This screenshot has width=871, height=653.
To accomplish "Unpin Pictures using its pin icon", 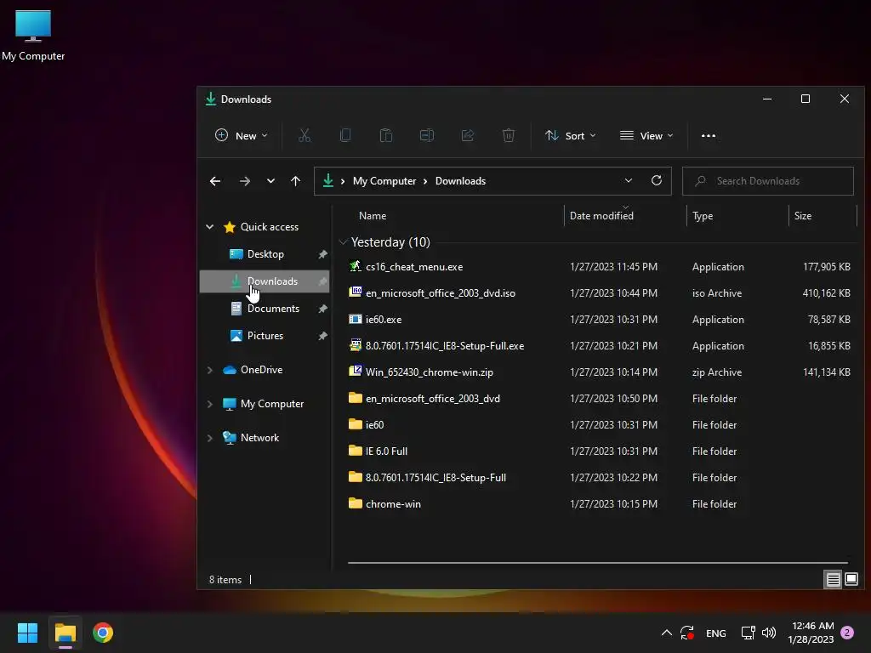I will click(x=322, y=335).
